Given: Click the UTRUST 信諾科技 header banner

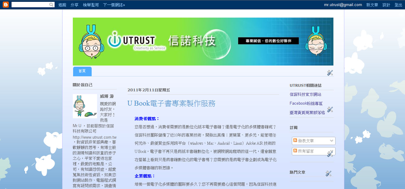Looking at the screenshot, I should (x=203, y=42).
